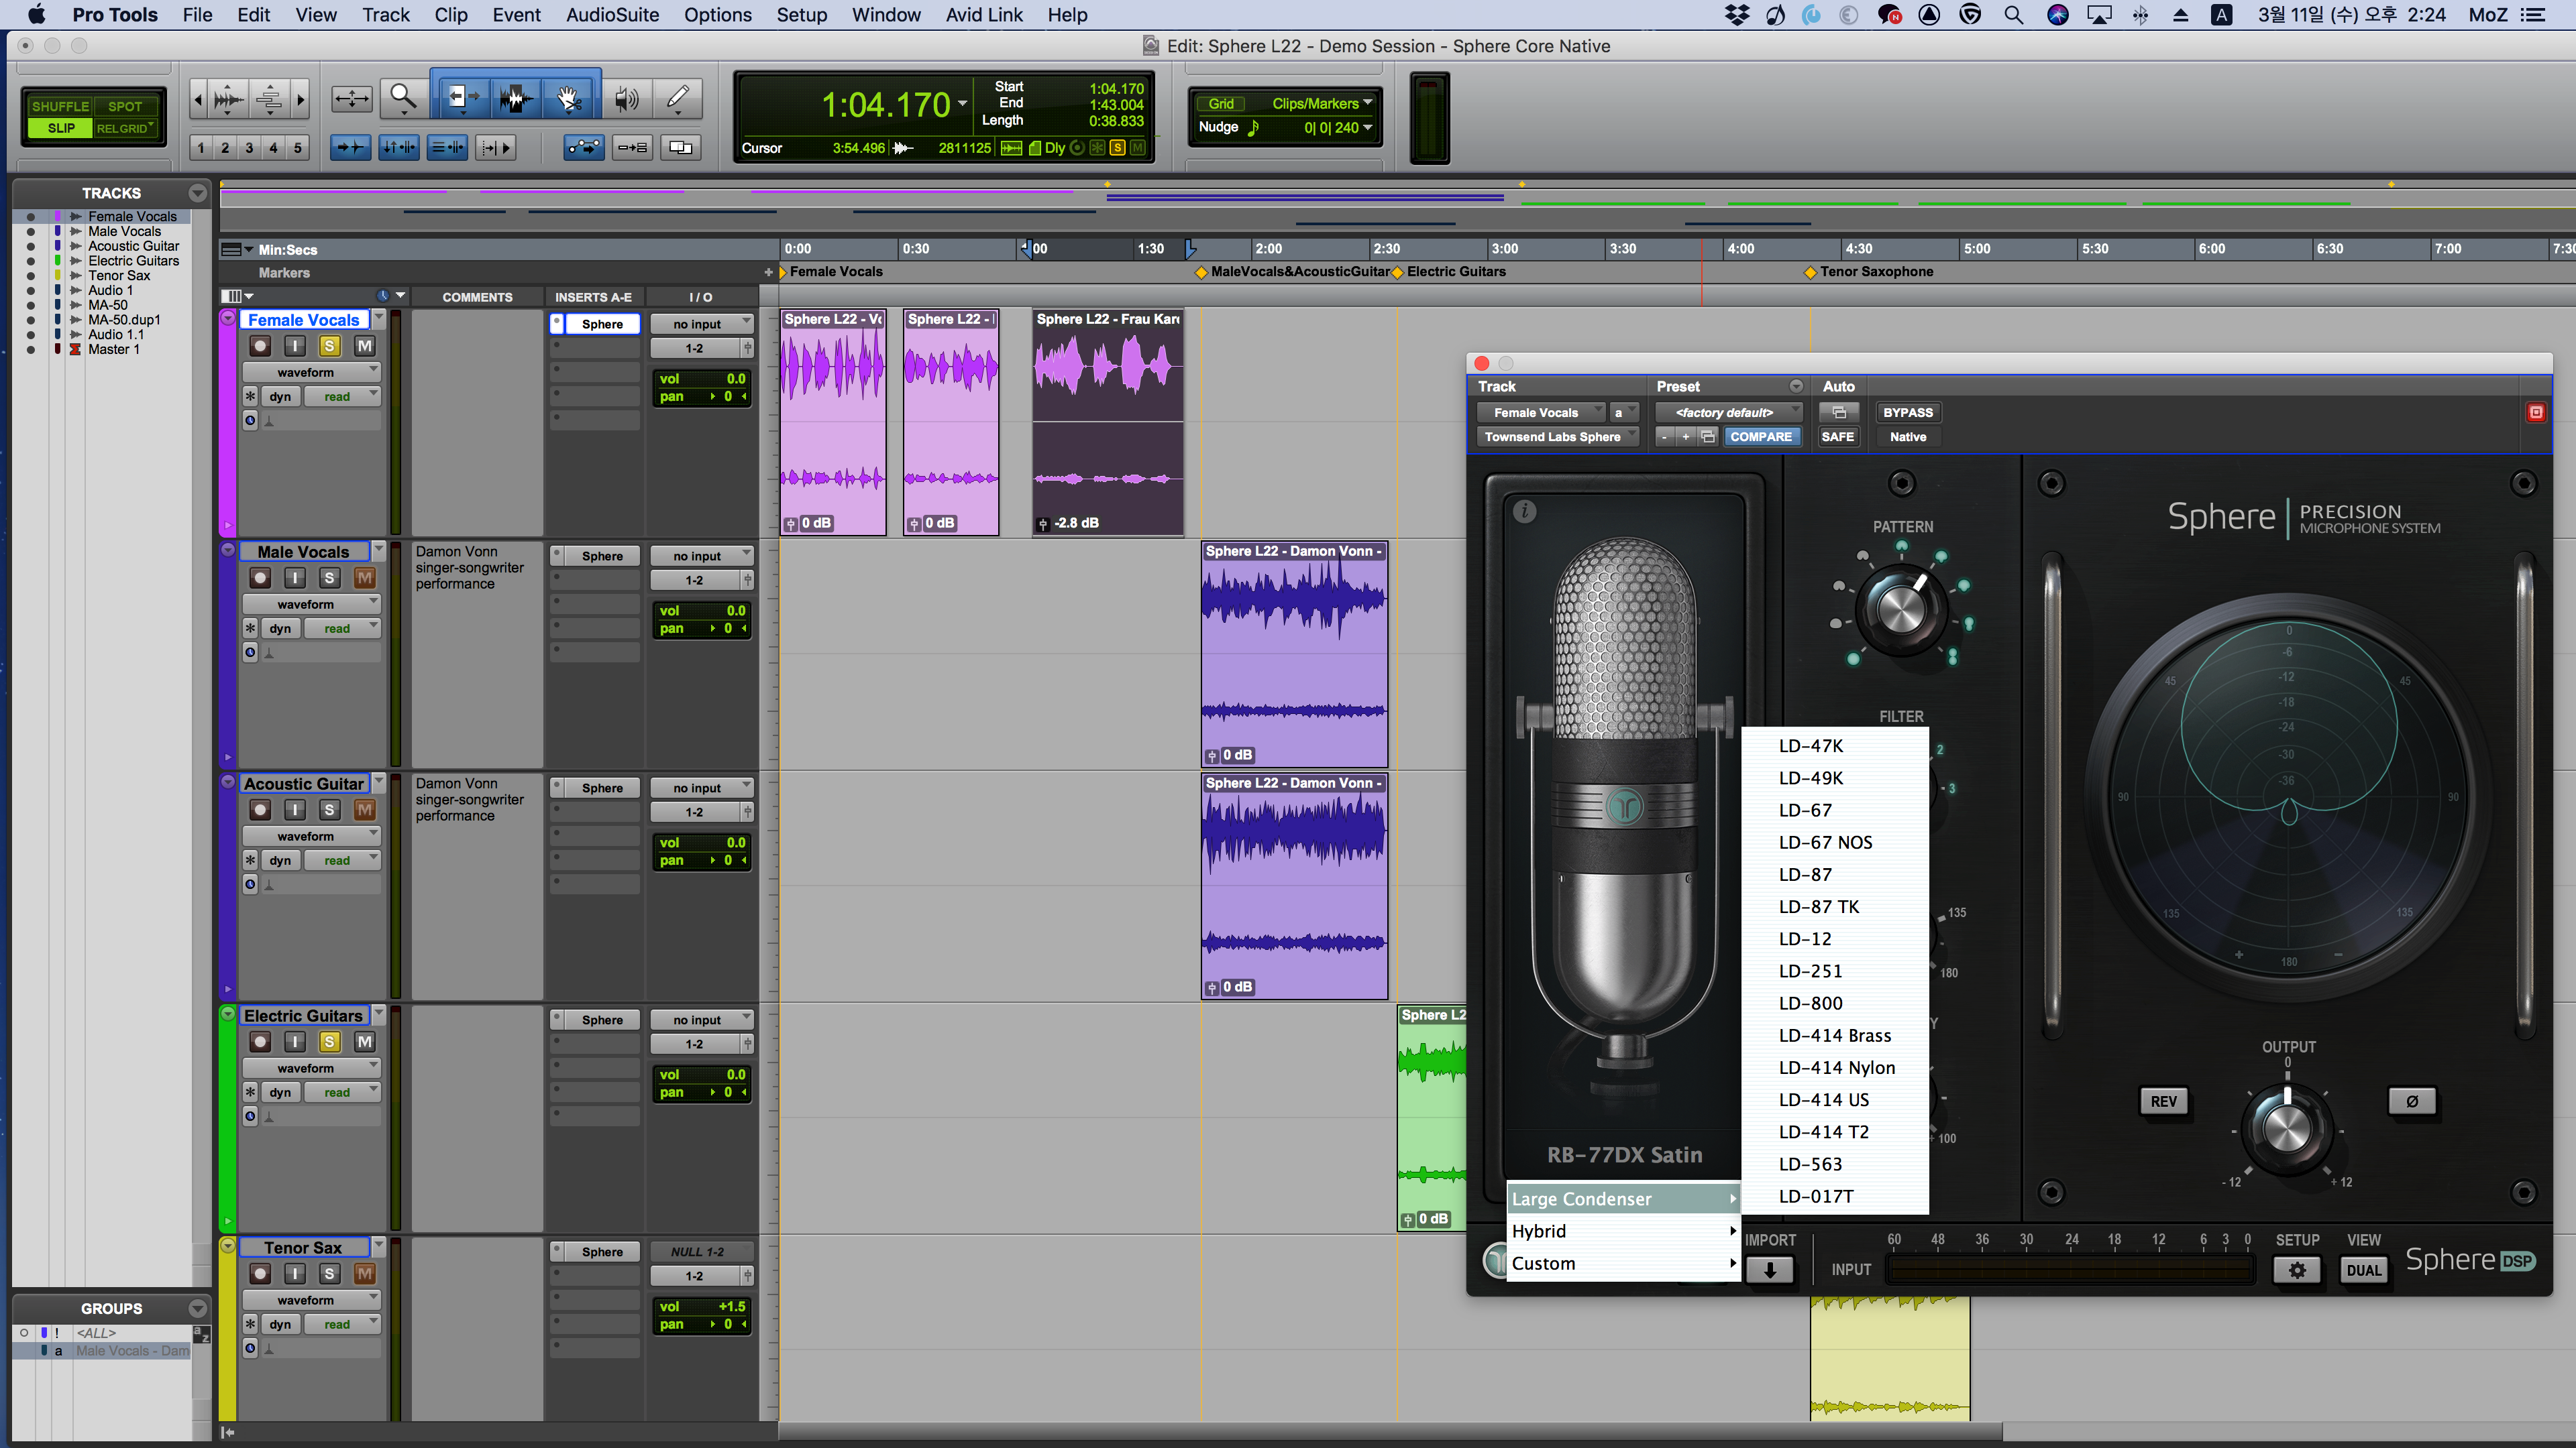Click the Dropbox menu bar icon

tap(1737, 15)
